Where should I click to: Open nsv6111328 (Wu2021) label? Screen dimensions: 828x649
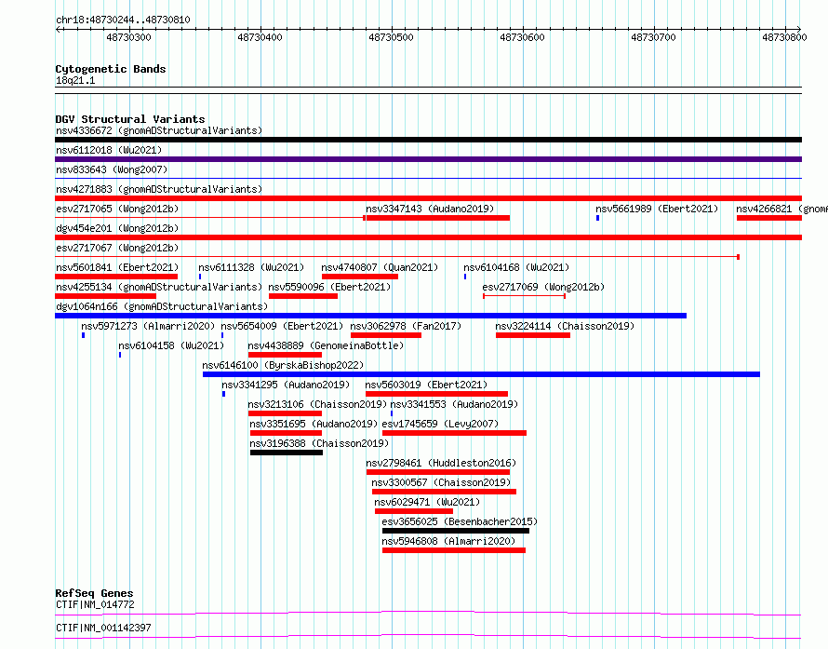pyautogui.click(x=251, y=267)
